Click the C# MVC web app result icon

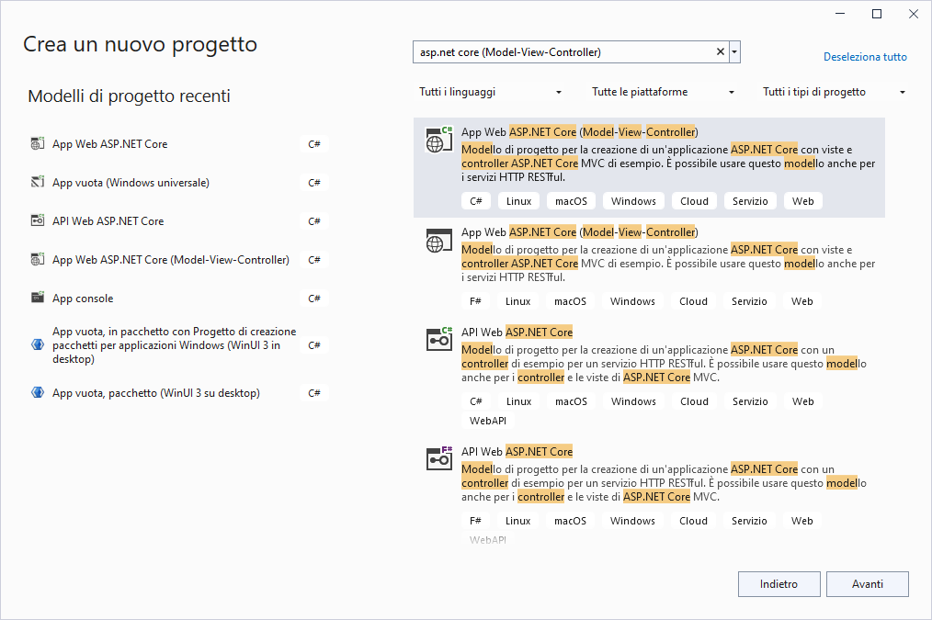pos(439,140)
